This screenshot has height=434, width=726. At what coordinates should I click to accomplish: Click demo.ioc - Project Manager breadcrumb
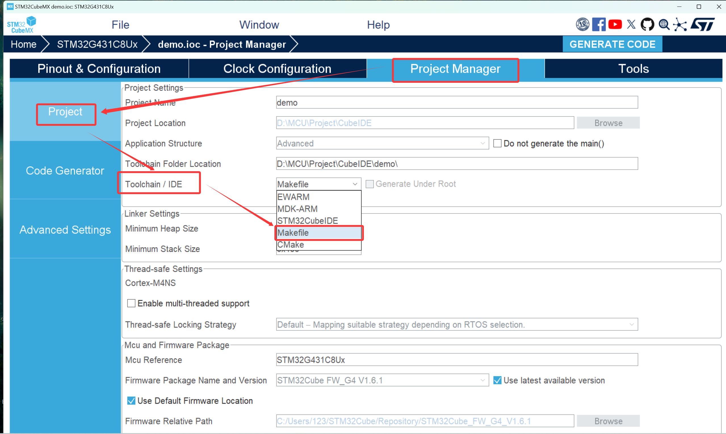(x=222, y=44)
